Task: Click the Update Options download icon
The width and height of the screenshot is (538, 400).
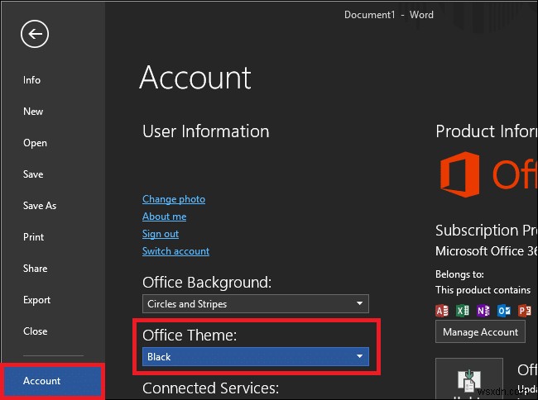Action: point(469,380)
